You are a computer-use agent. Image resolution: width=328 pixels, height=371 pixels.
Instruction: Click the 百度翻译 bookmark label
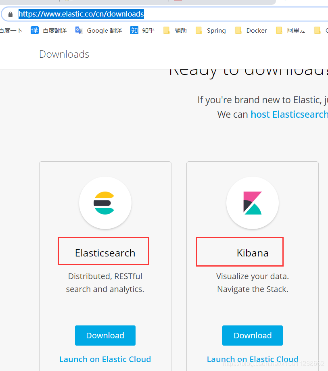55,31
